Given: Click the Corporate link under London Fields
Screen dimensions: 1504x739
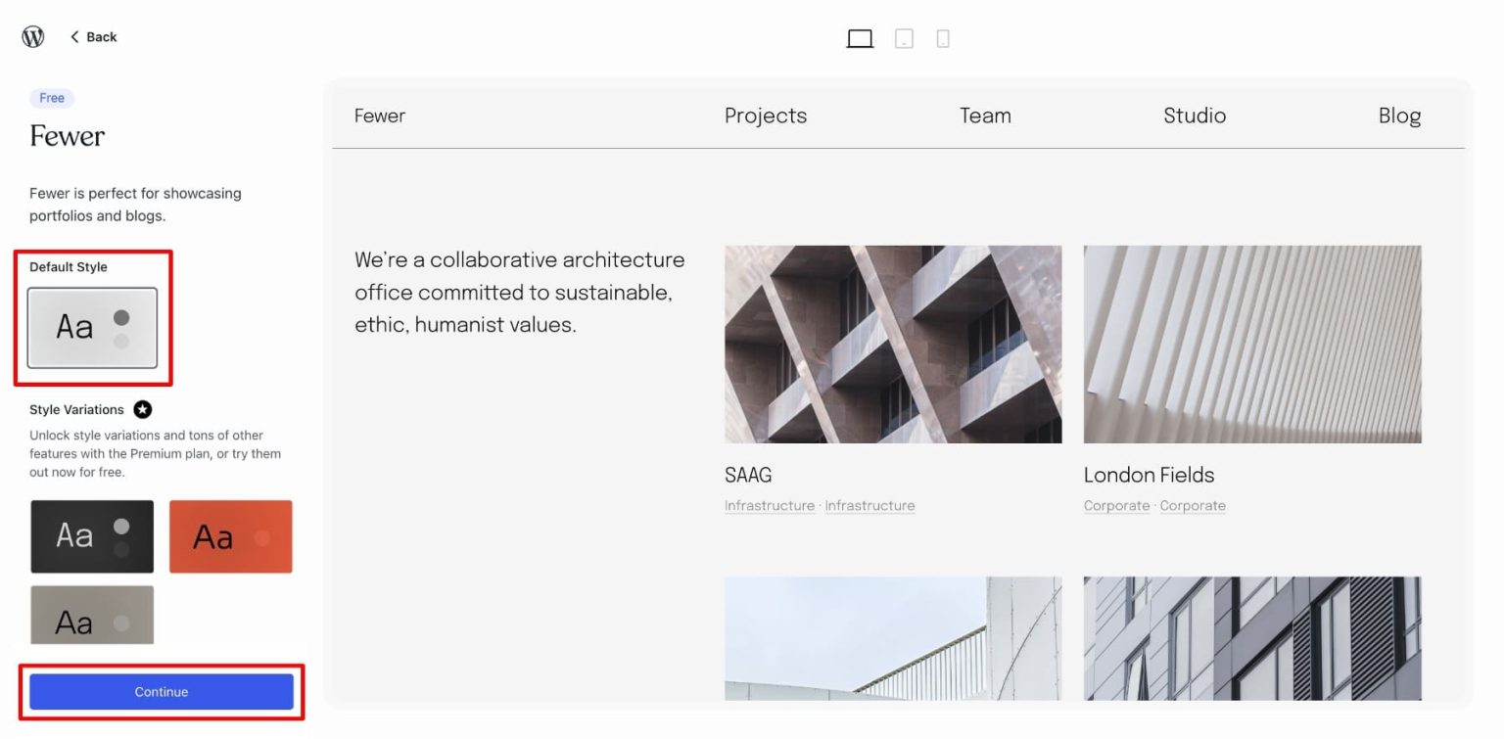Looking at the screenshot, I should (x=1116, y=505).
